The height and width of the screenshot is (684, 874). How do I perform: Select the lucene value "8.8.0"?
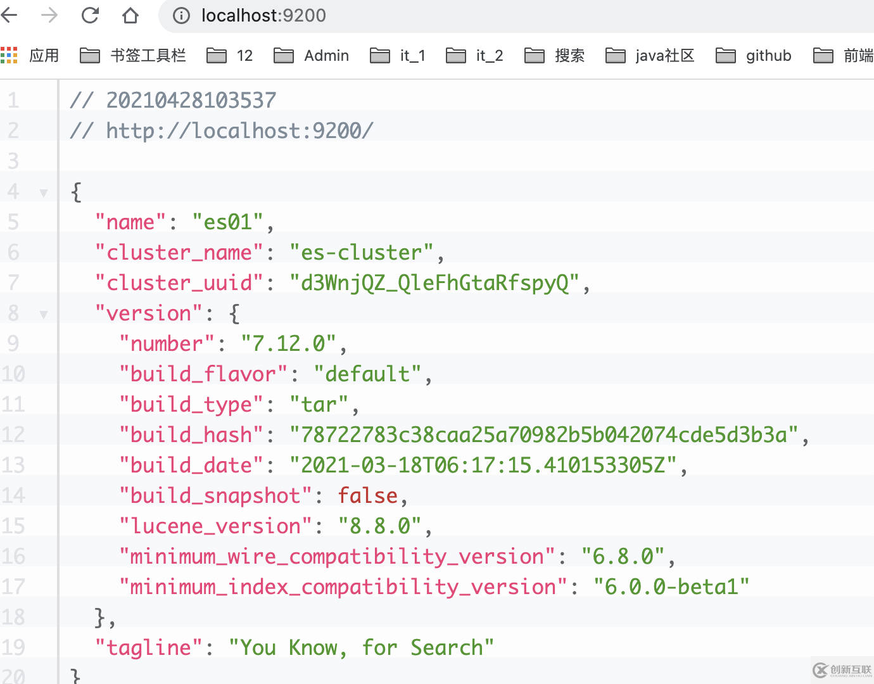click(380, 526)
